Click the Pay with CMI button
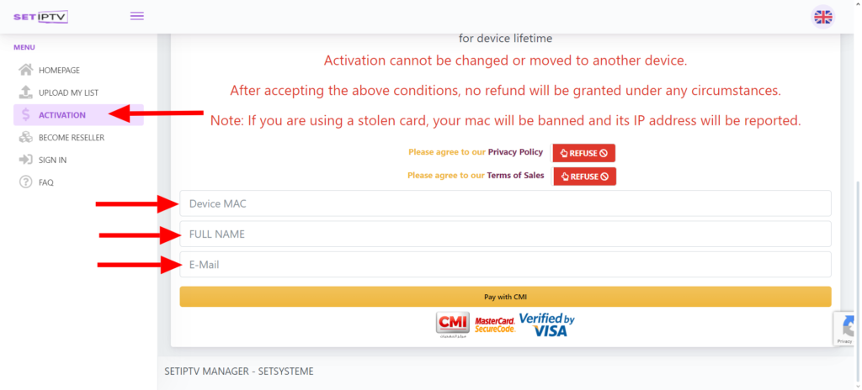862x390 pixels. tap(505, 297)
